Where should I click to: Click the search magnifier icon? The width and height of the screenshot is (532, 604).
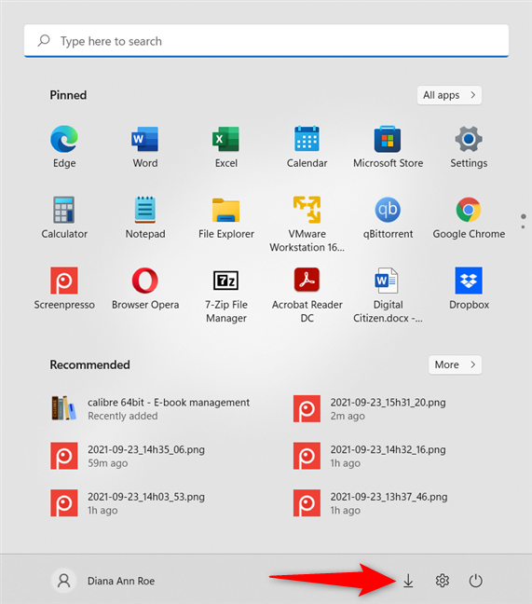click(x=44, y=40)
